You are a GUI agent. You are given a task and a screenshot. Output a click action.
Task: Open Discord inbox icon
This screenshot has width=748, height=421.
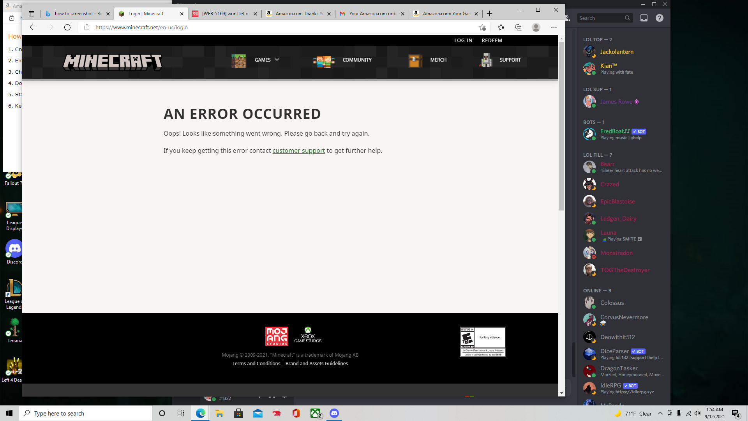[644, 18]
